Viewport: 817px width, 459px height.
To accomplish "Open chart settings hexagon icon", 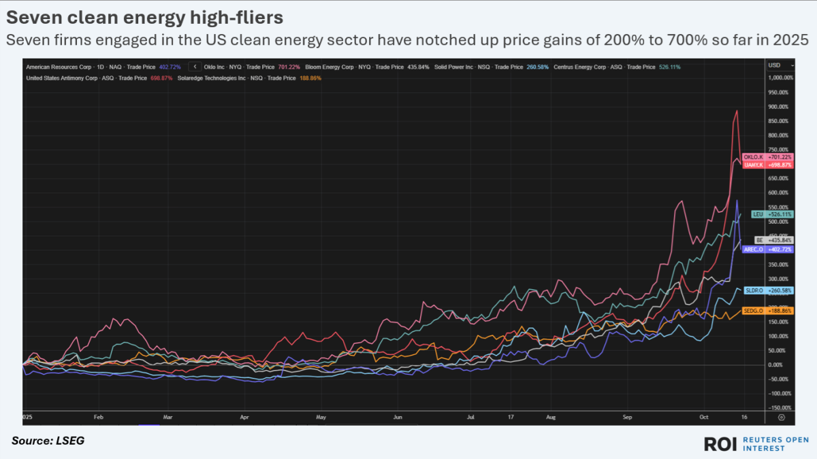I will click(x=781, y=418).
